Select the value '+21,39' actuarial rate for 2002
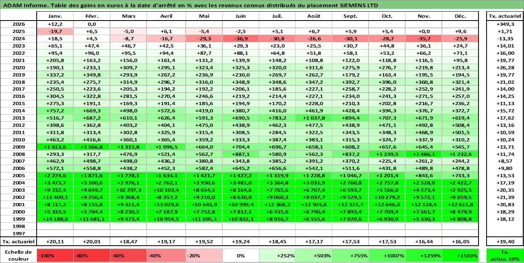The width and height of the screenshot is (524, 263). point(505,197)
